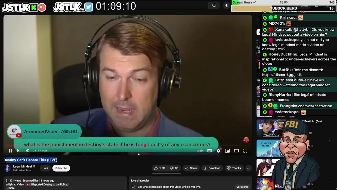Dislike the video

coord(174,168)
